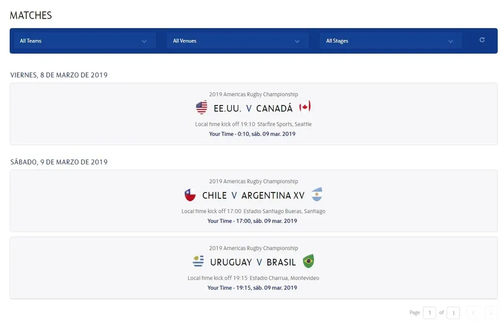Open the All Teams dropdown
503x323 pixels.
[x=84, y=41]
